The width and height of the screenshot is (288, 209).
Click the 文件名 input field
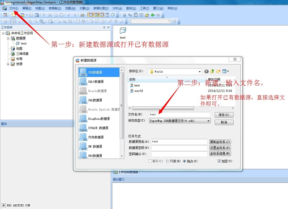(x=180, y=115)
